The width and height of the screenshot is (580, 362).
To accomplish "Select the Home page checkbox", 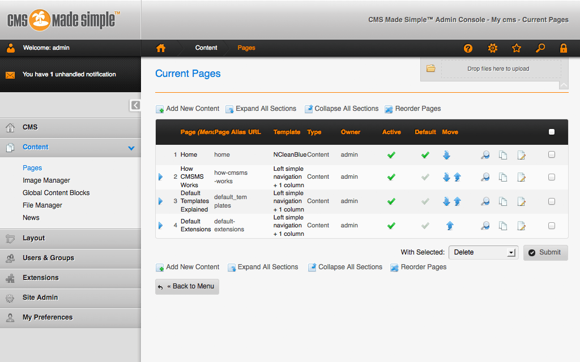I will pos(552,154).
